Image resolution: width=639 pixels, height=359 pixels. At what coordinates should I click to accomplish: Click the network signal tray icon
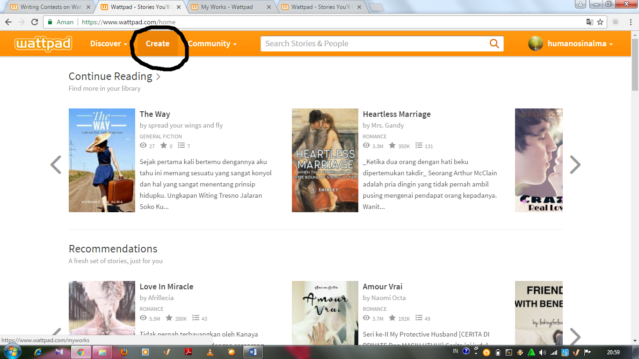point(554,352)
